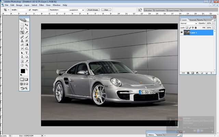Select the Zoom tool
Viewport: 219px width, 137px height.
(x=26, y=65)
